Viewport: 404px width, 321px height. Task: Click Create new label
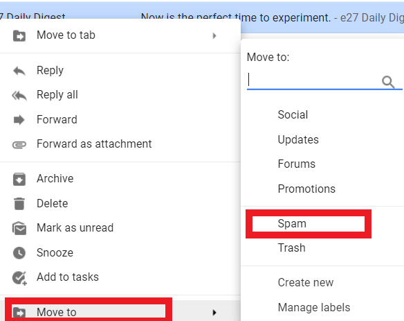[306, 282]
